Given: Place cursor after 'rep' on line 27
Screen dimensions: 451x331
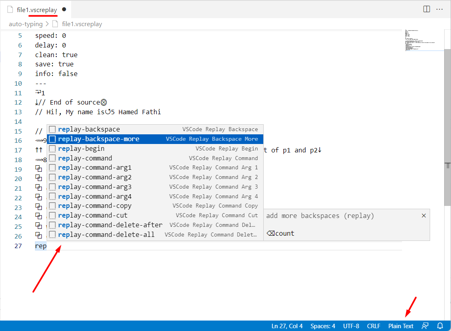Looking at the screenshot, I should [x=47, y=246].
